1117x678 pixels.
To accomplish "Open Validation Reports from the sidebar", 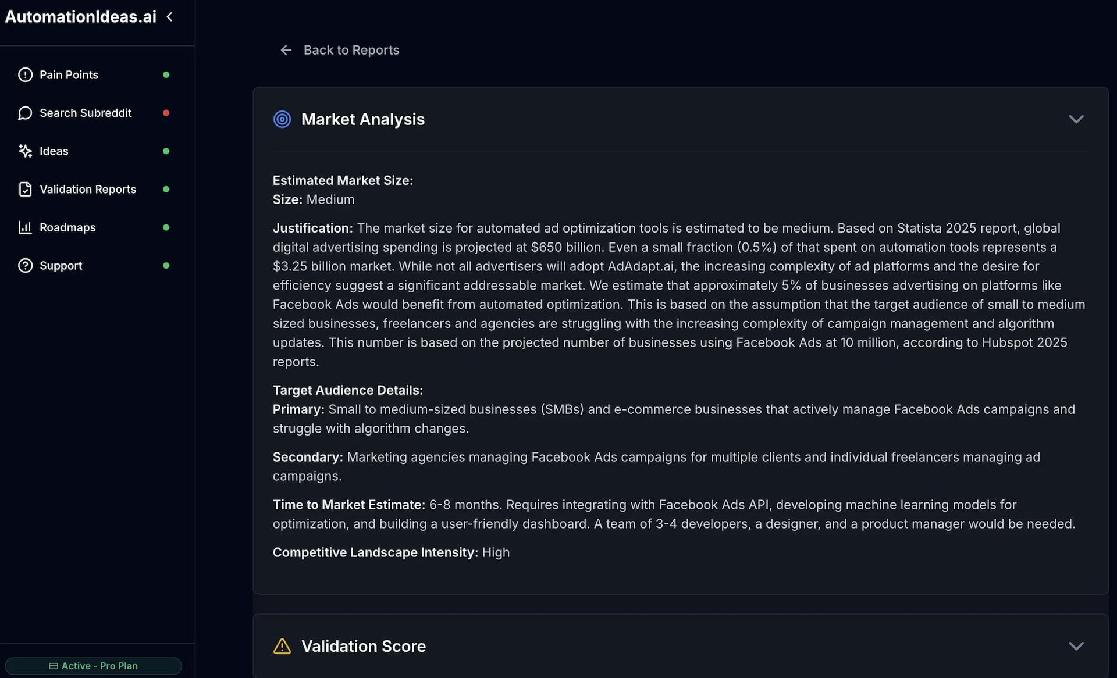I will click(87, 189).
